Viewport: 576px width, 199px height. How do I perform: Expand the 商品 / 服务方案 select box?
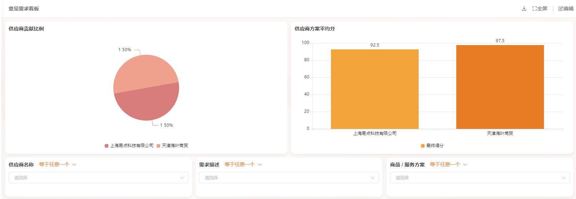pos(480,178)
